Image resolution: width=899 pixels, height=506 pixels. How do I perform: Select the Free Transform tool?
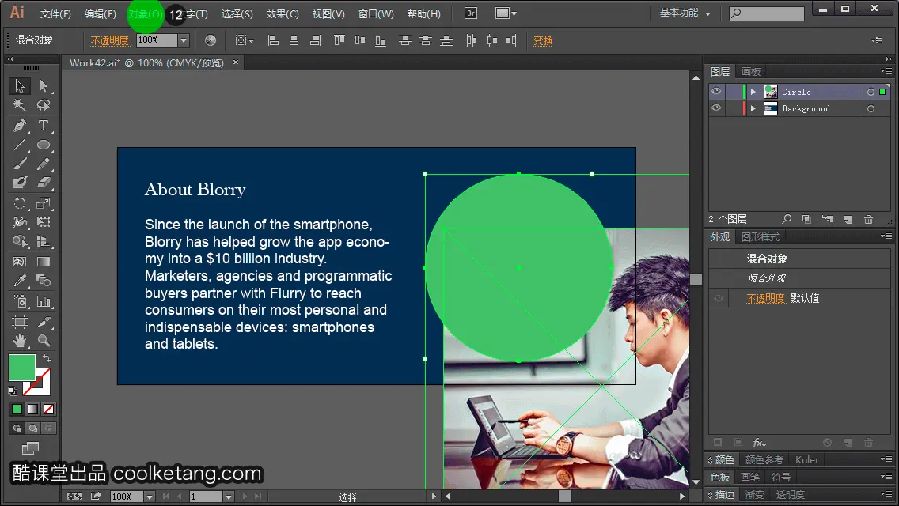44,222
